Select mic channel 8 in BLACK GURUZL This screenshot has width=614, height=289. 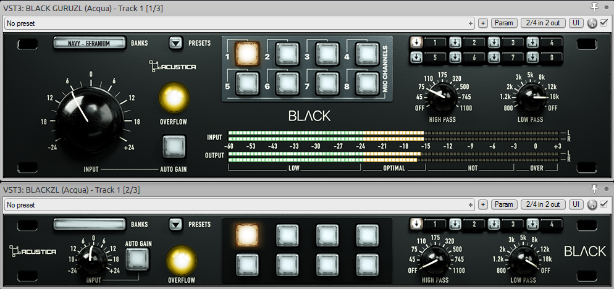tap(368, 83)
